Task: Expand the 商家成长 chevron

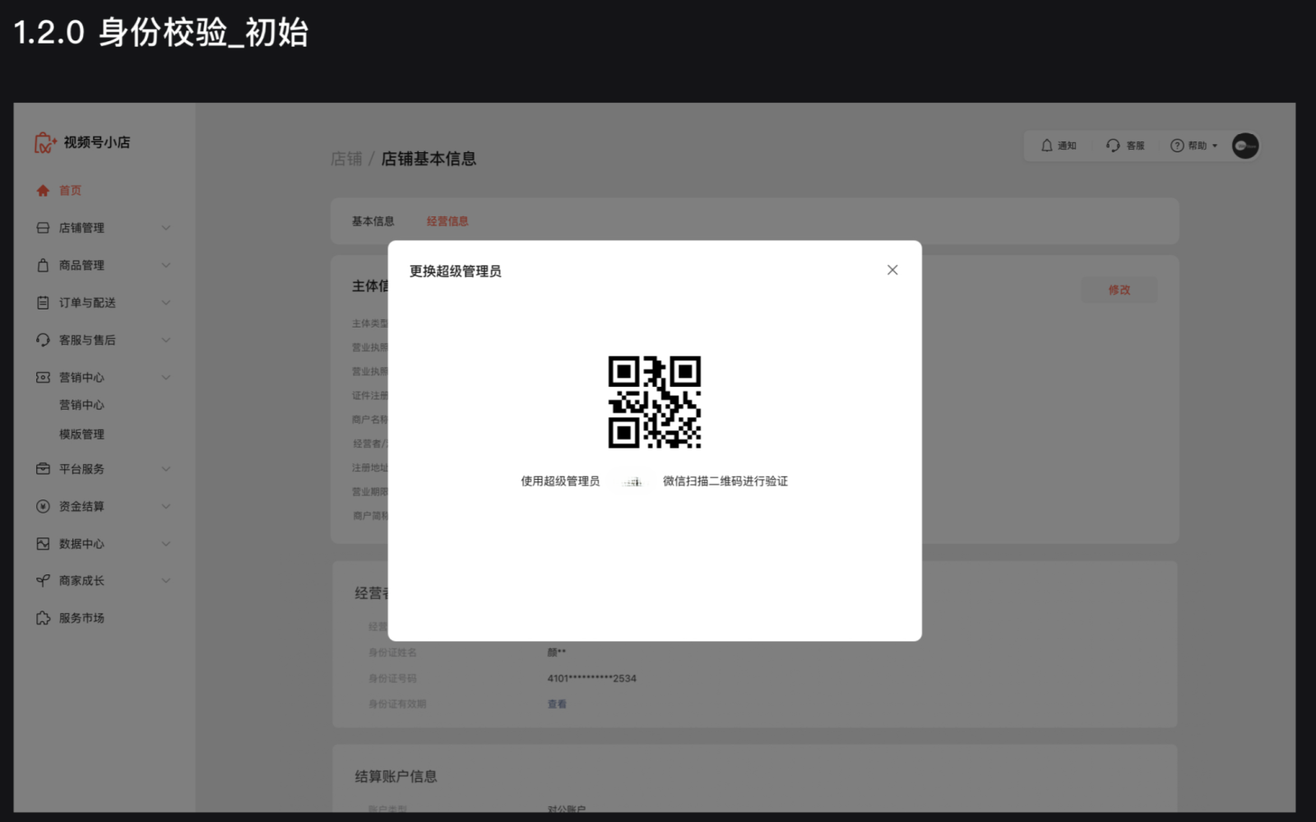Action: (x=166, y=581)
